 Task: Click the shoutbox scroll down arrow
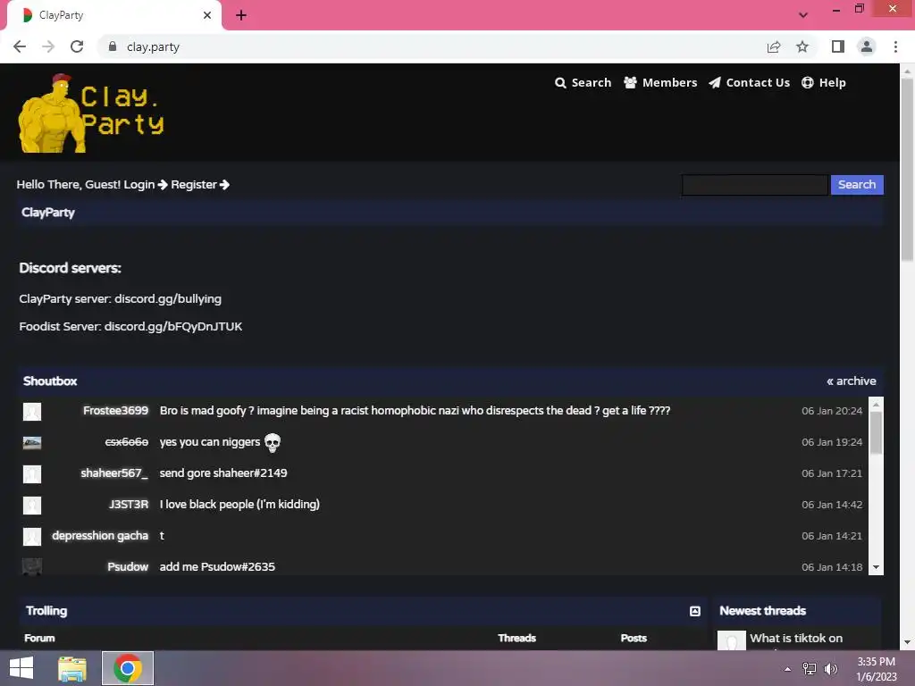[876, 567]
